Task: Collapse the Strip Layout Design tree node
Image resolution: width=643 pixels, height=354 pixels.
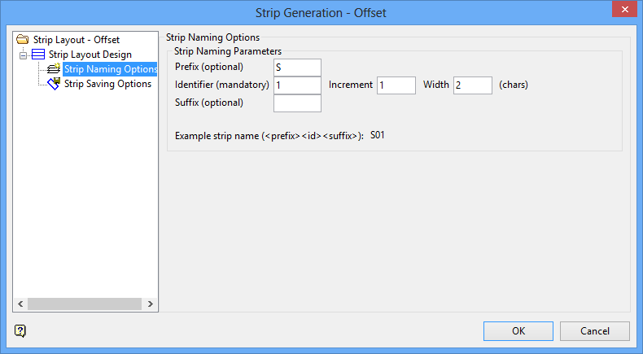Action: pyautogui.click(x=23, y=55)
